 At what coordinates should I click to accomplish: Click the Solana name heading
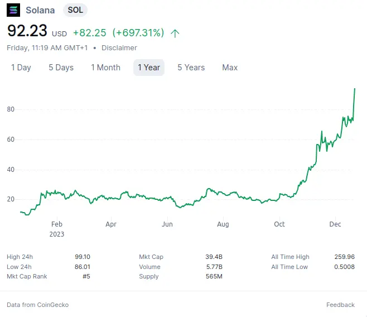click(x=40, y=10)
